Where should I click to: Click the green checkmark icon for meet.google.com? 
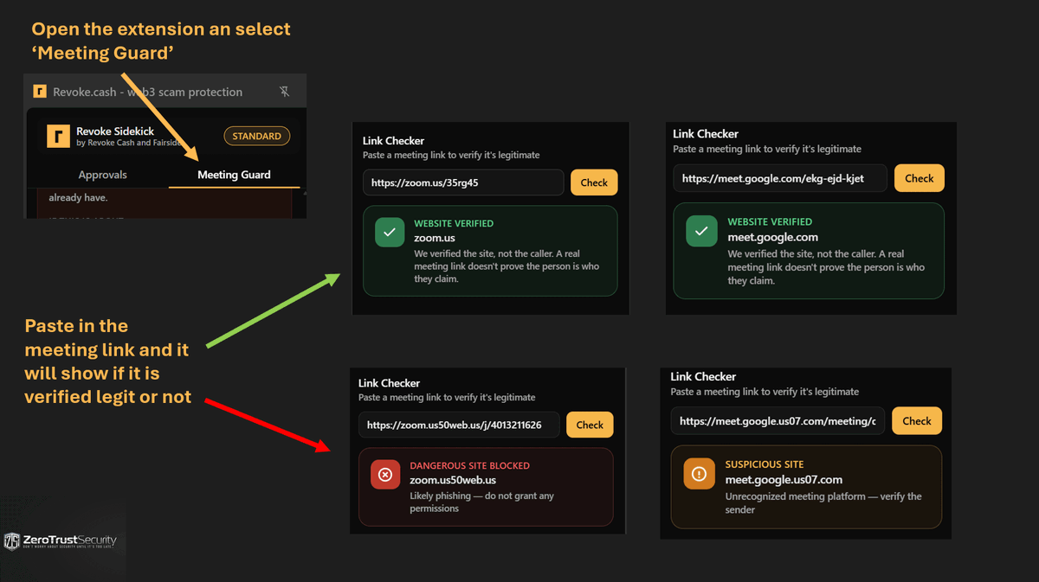(701, 231)
